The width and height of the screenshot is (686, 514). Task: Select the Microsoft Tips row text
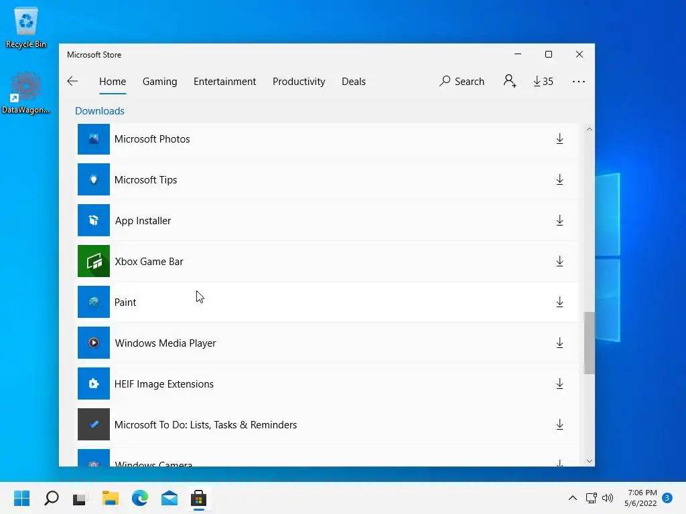pos(145,179)
